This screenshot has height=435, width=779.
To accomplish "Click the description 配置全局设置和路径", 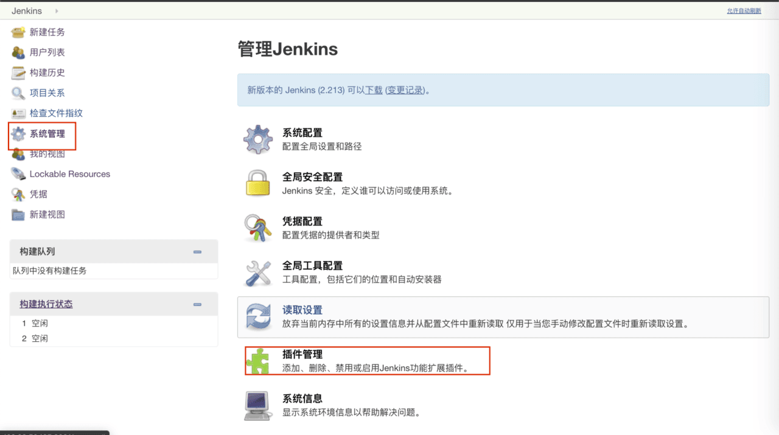I will coord(322,147).
